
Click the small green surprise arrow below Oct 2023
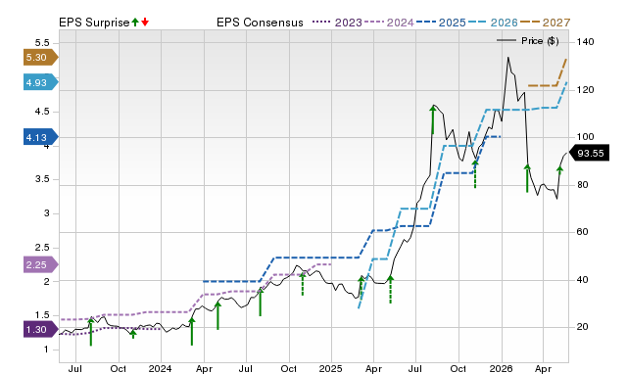(133, 334)
